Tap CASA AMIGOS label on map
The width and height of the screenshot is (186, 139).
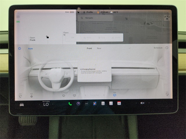(x=98, y=23)
